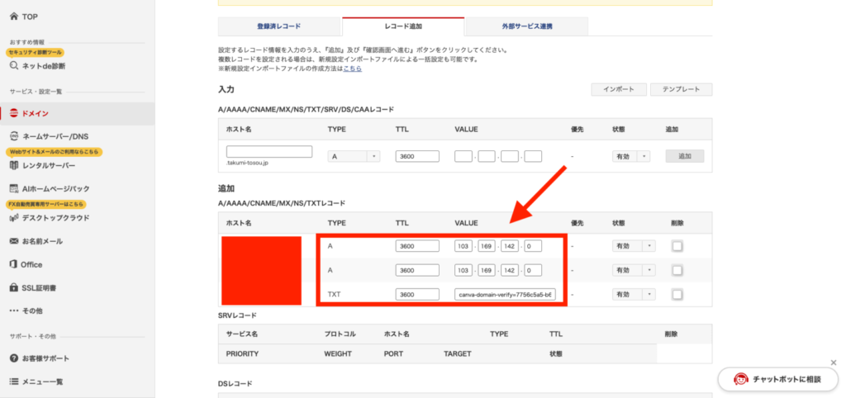Screen dimensions: 846x398
Task: Open the AIホームページパック icon
Action: click(x=14, y=188)
